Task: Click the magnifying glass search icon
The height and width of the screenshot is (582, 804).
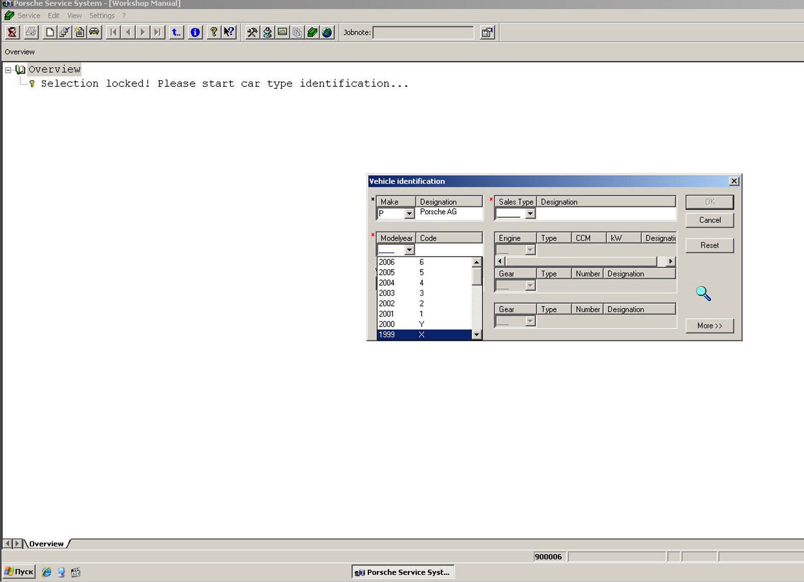Action: click(x=703, y=293)
